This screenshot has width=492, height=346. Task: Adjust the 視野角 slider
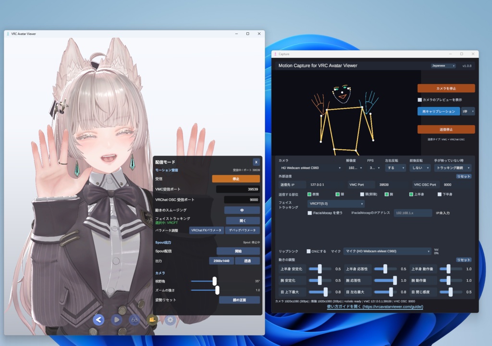(214, 281)
